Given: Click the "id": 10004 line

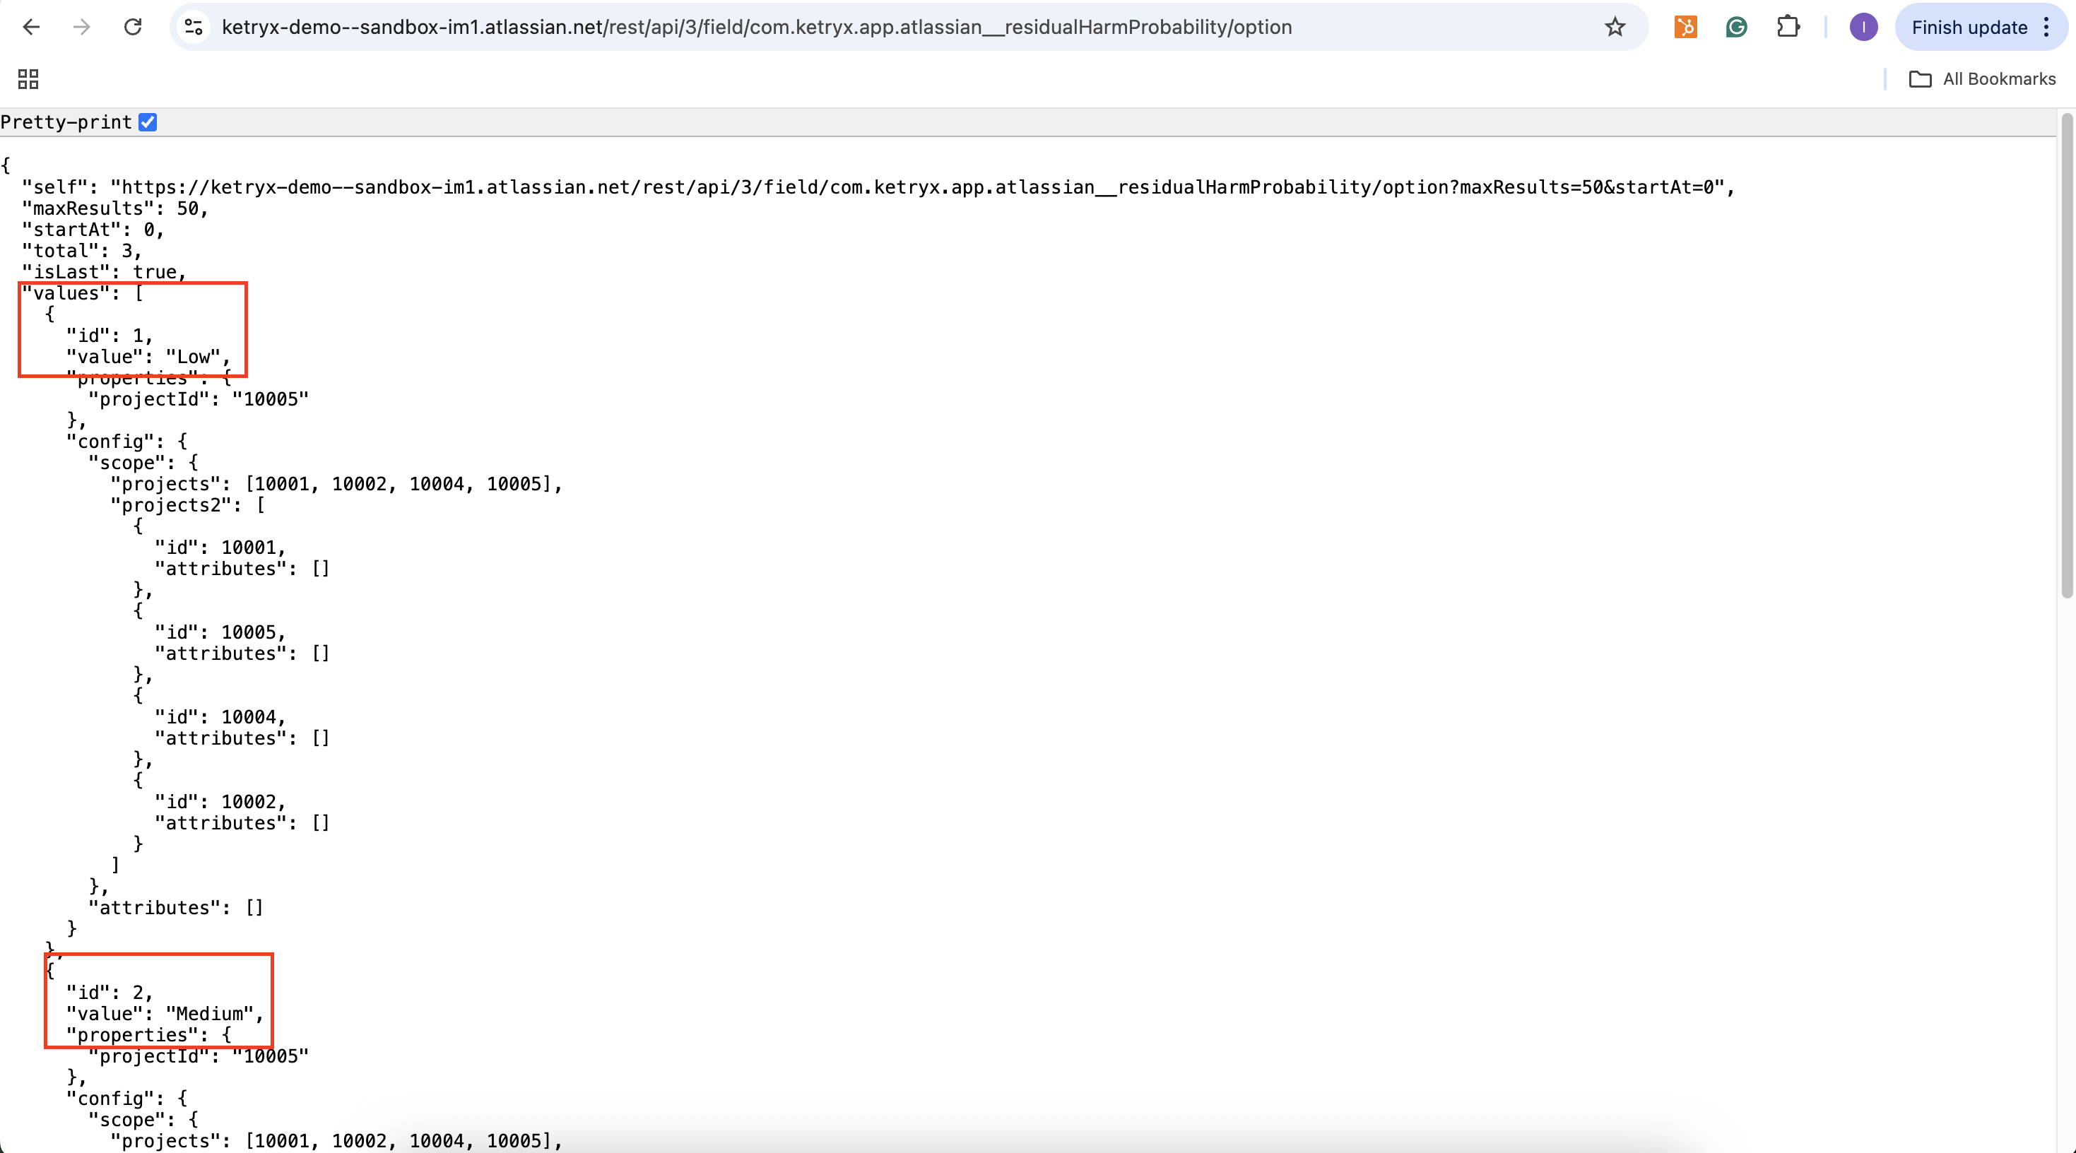Looking at the screenshot, I should 220,717.
